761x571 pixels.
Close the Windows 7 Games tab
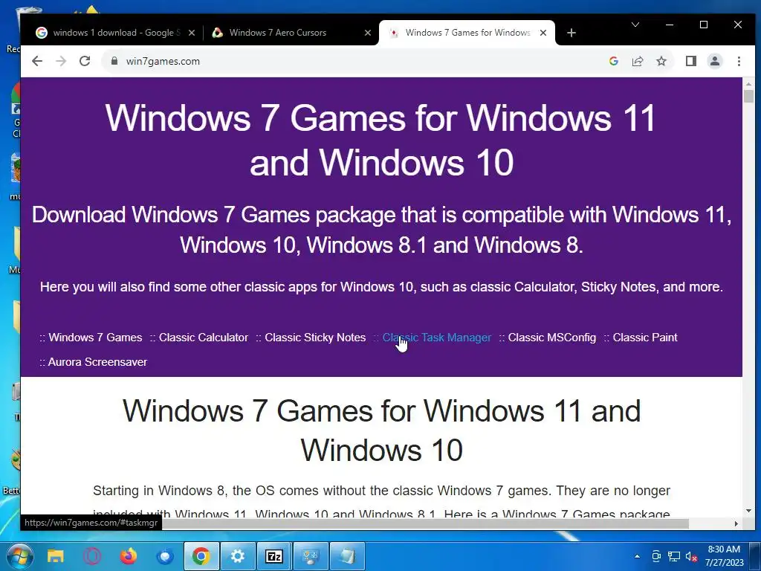(x=543, y=33)
